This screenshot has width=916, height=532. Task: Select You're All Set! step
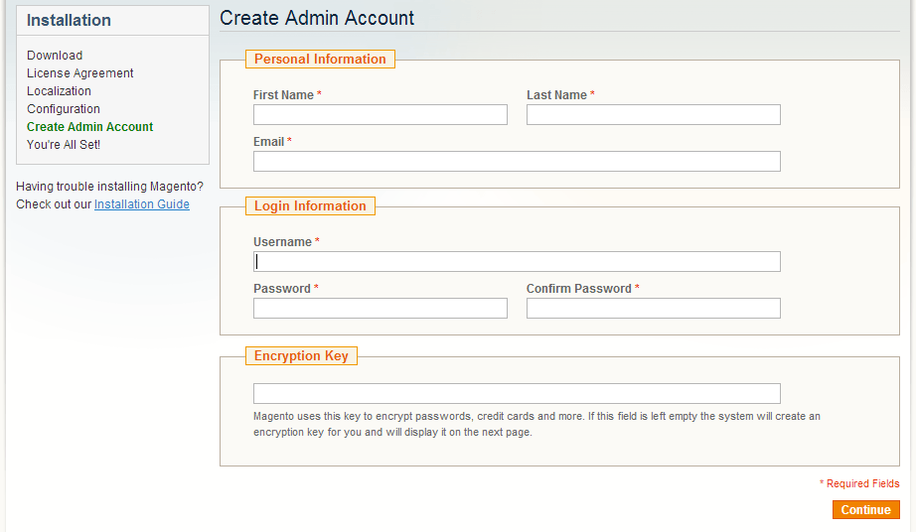point(64,145)
